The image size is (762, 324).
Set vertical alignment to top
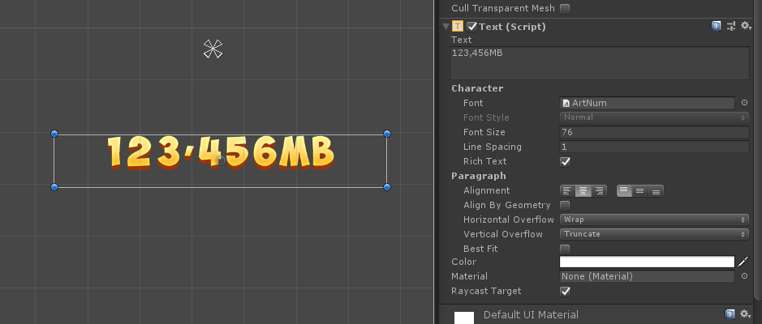625,190
